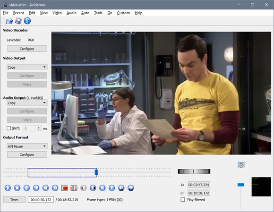Viewport: 274px width, 212px height.
Task: Open the Edit menu
Action: pos(32,13)
